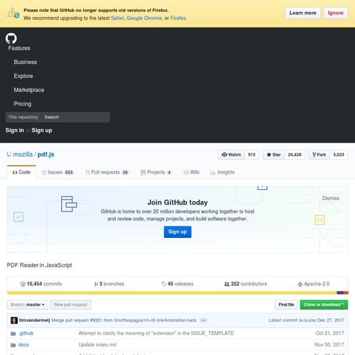This screenshot has width=355, height=355.
Task: Click the releases tag icon
Action: point(164,284)
